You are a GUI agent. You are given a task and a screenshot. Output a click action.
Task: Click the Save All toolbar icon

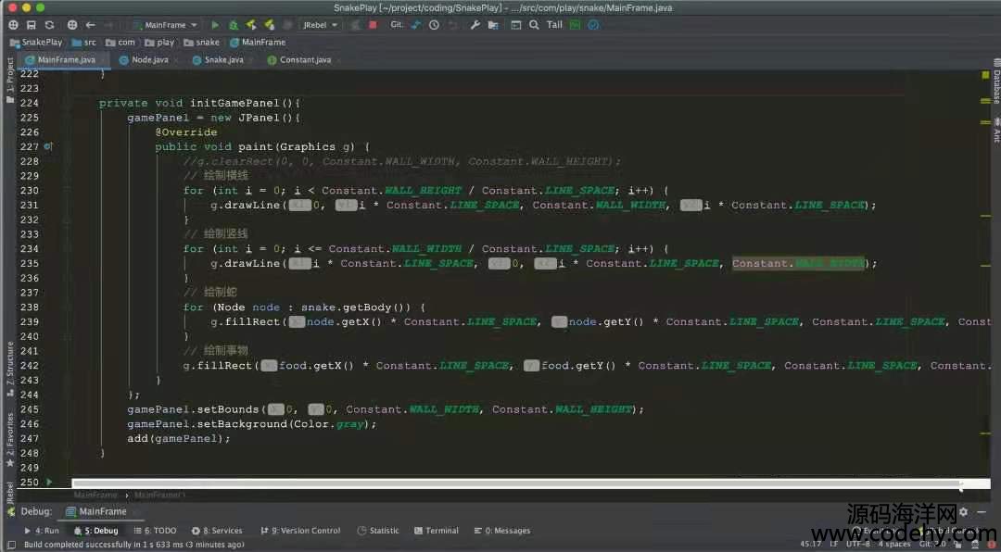31,25
